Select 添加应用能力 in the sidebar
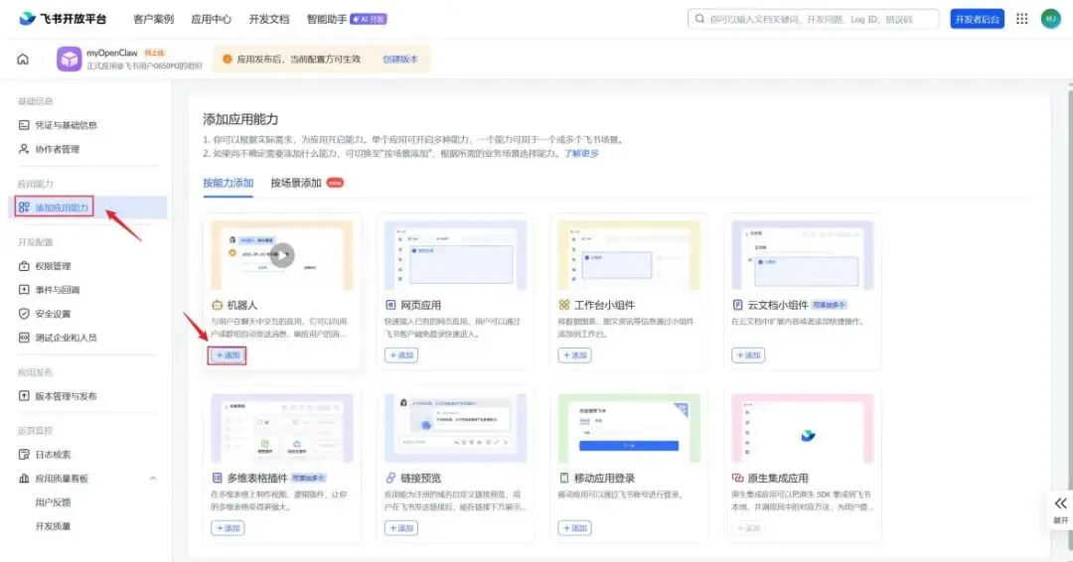This screenshot has width=1073, height=562. 87,208
